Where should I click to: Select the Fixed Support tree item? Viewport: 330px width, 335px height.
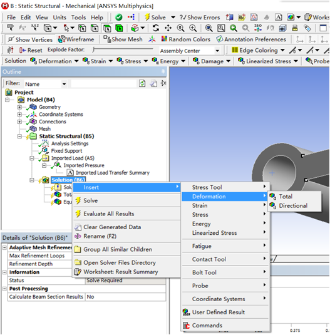(x=66, y=151)
